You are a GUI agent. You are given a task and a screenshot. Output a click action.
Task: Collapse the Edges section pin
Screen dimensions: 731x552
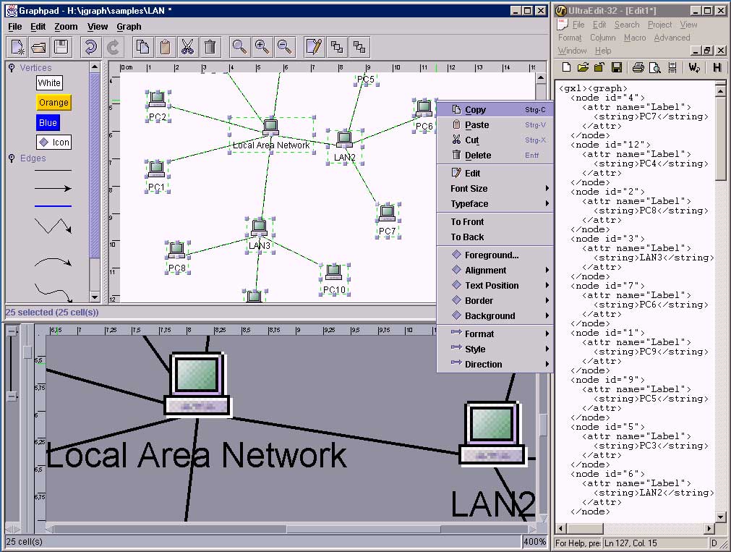tap(12, 158)
